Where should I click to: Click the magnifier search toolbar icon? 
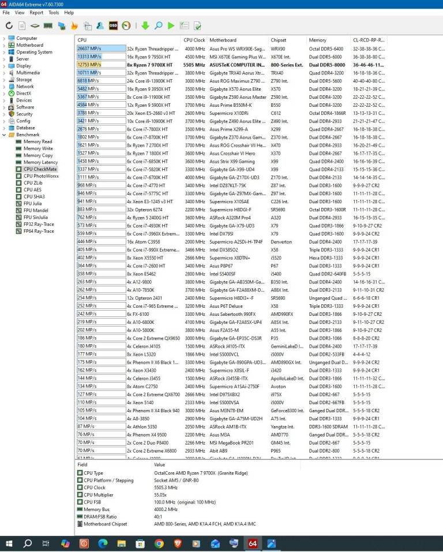coord(158,25)
